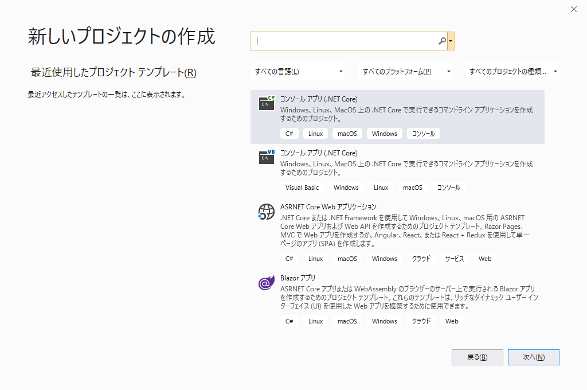Click the C# console app template icon

click(267, 103)
